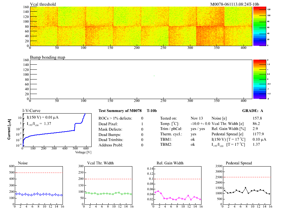Select the I(150 V) = 0.01 µA label
This screenshot has width=283, height=212.
pyautogui.click(x=44, y=118)
